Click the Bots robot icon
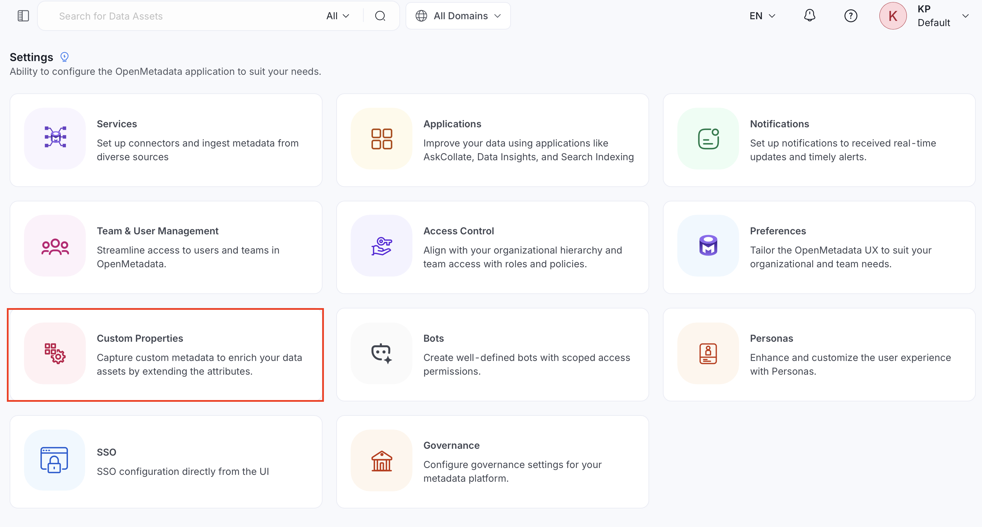 [x=382, y=353]
